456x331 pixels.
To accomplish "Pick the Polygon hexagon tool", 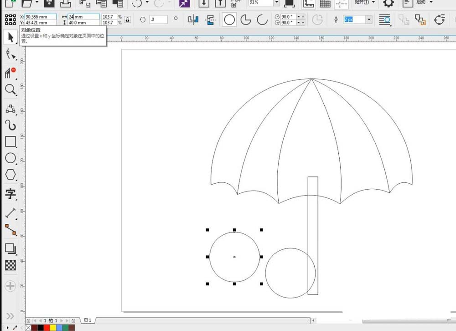I will 10,175.
